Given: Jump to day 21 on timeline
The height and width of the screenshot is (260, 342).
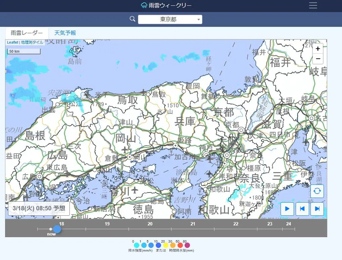Looking at the screenshot, I should (193, 224).
